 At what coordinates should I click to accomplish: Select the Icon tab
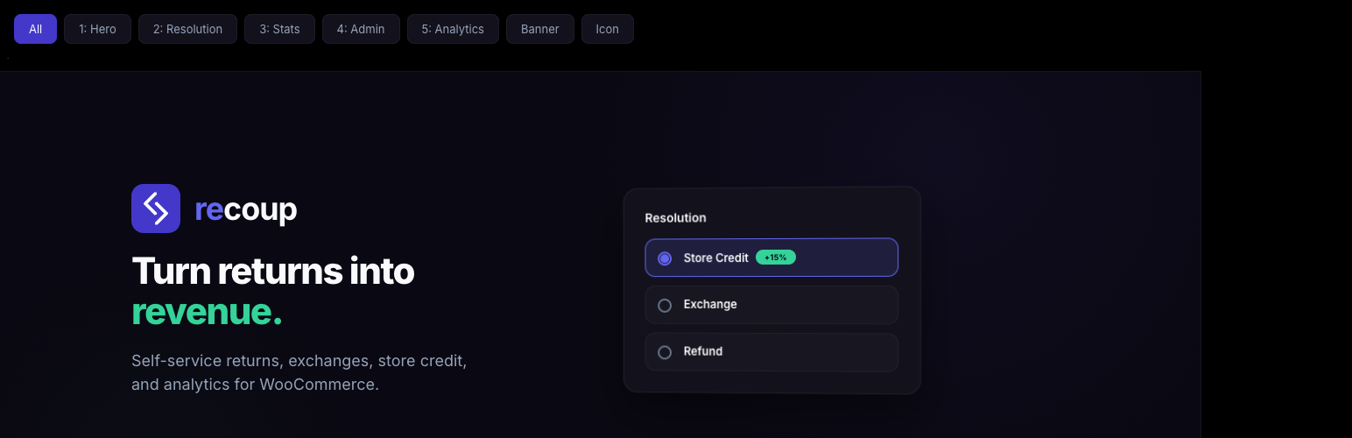(607, 29)
